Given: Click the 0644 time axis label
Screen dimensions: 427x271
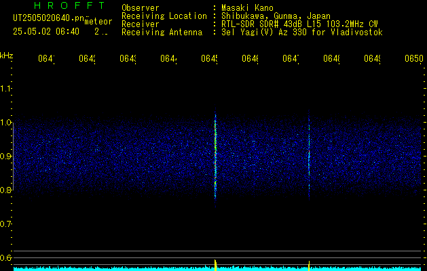Looking at the screenshot, I should coord(168,59).
